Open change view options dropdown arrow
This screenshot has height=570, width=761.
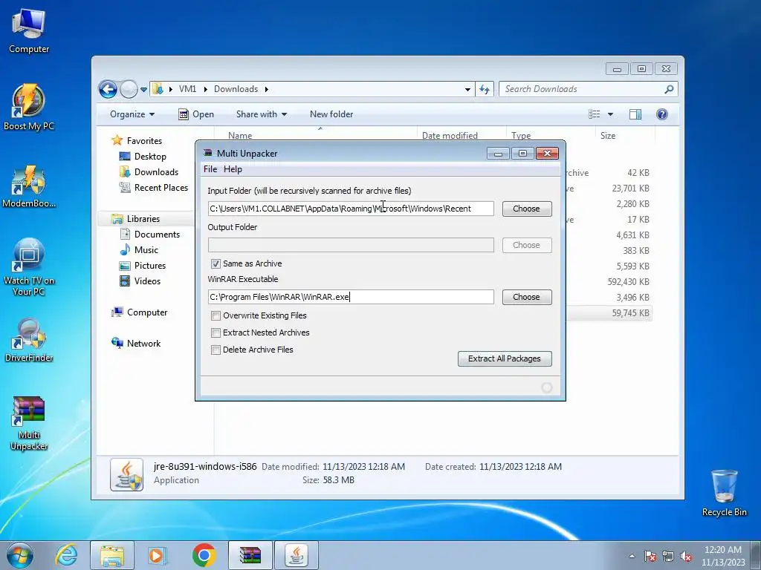(x=610, y=114)
